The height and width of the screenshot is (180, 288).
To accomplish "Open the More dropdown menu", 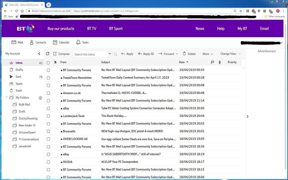I will (208, 54).
